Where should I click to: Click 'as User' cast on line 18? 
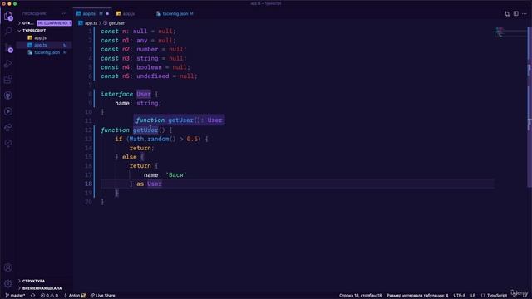(149, 184)
